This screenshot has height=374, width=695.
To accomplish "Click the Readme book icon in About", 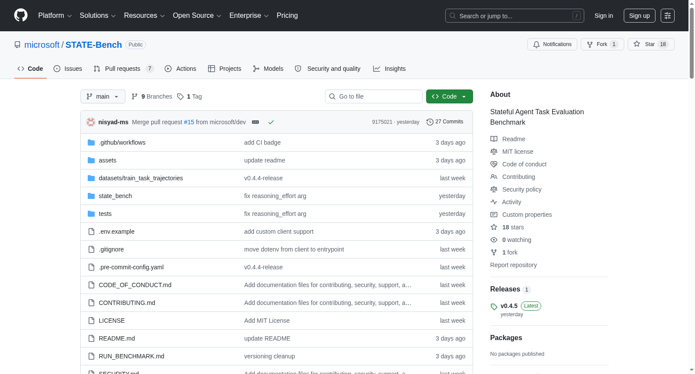I will point(494,139).
